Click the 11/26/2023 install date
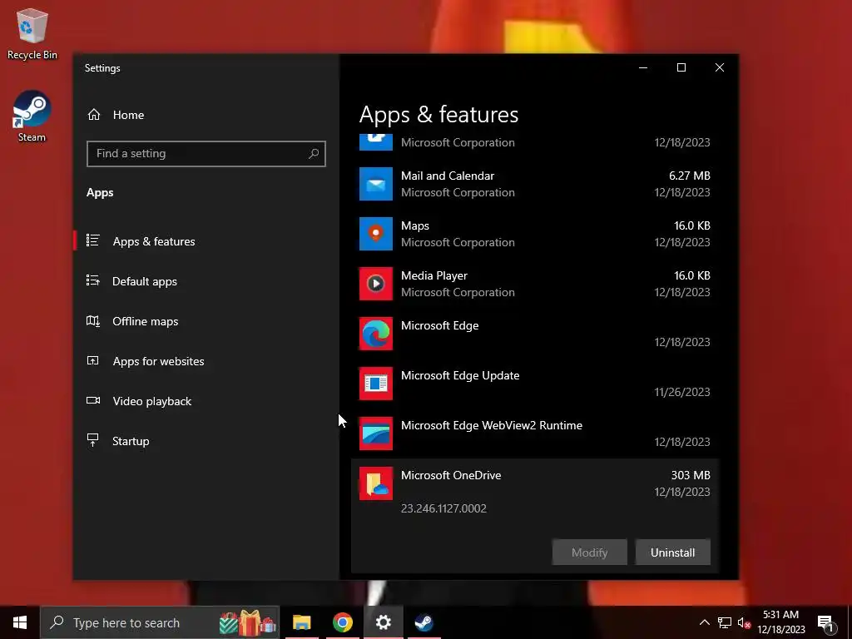The image size is (852, 639). click(682, 392)
